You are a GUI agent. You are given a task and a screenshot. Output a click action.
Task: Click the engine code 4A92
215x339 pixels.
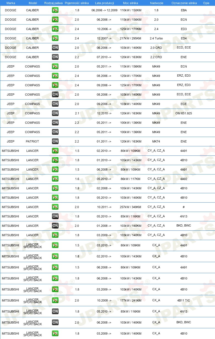(184, 179)
